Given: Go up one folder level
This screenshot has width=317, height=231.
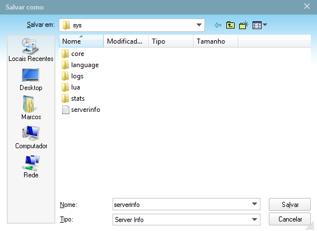Looking at the screenshot, I should (230, 25).
